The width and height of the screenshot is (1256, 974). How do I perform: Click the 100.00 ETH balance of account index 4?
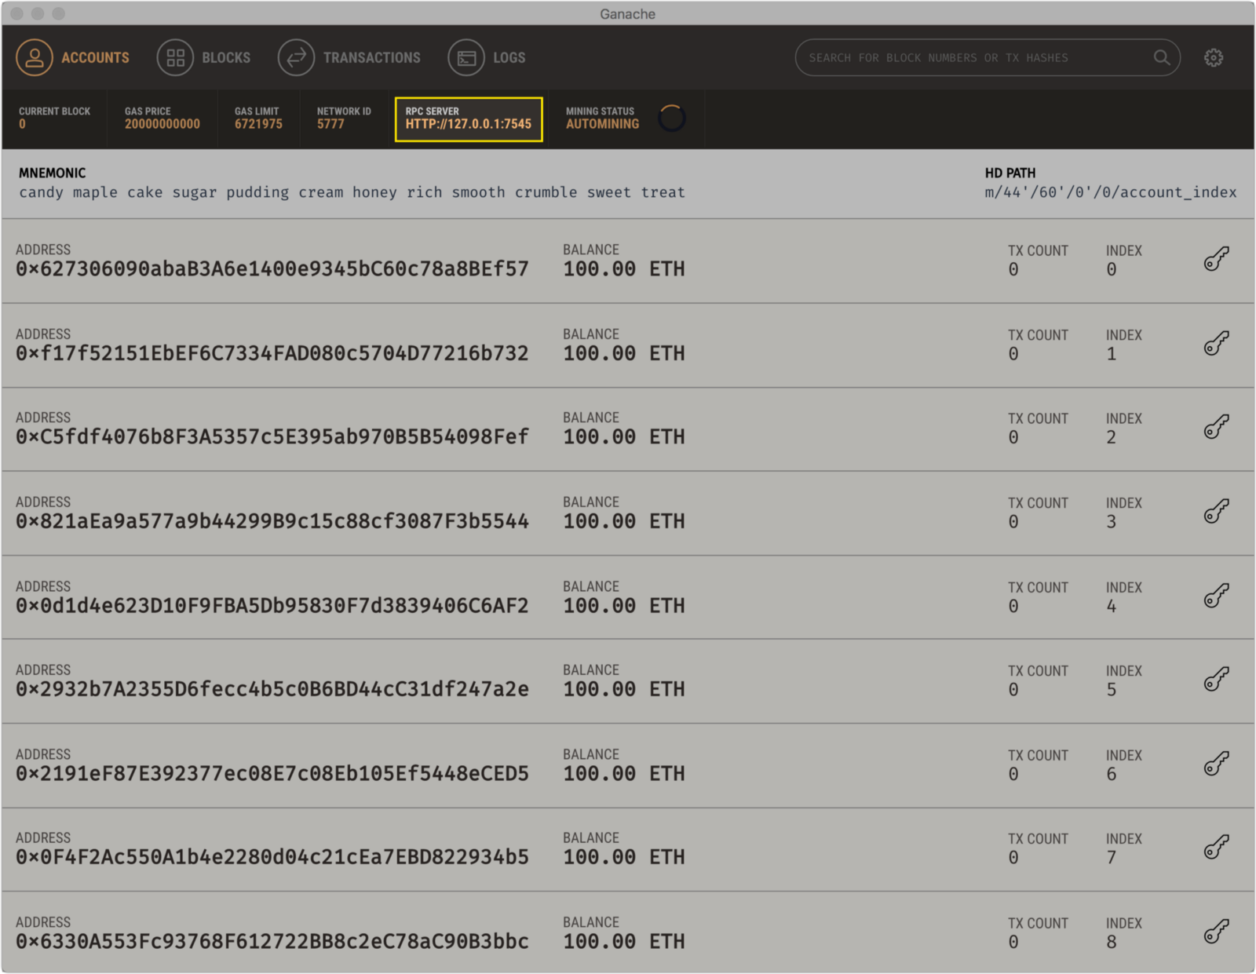pyautogui.click(x=624, y=606)
